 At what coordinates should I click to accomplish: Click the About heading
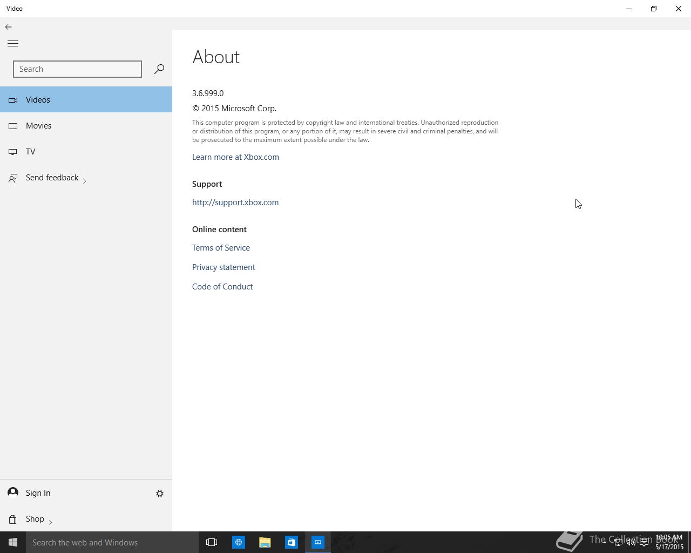click(216, 57)
